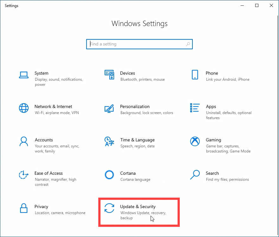Image resolution: width=279 pixels, height=237 pixels.
Task: Click the Personalization paintbrush icon
Action: click(x=109, y=108)
